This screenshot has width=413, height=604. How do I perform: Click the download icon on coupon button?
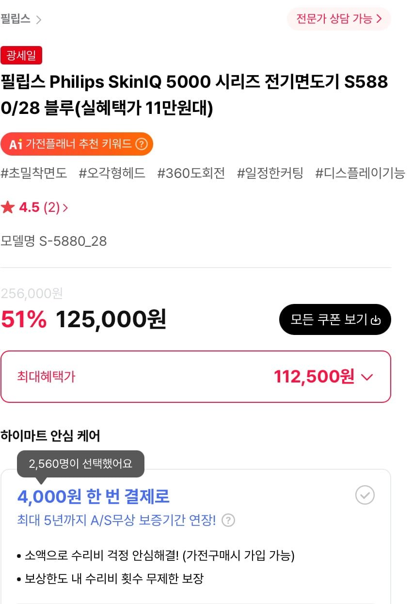(376, 320)
